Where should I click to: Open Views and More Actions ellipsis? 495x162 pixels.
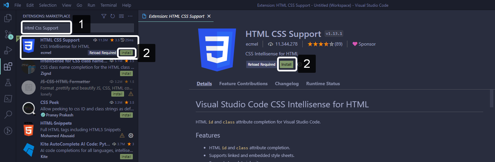point(130,16)
